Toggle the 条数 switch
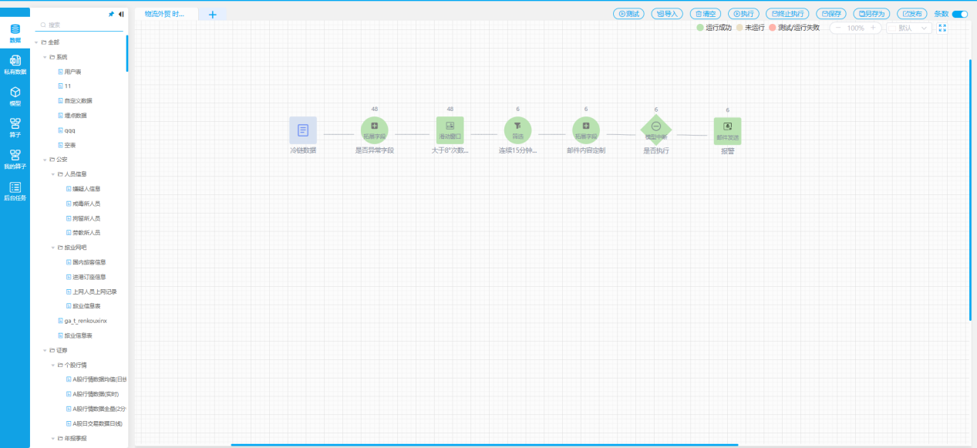Screen dimensions: 977x448 click(959, 14)
